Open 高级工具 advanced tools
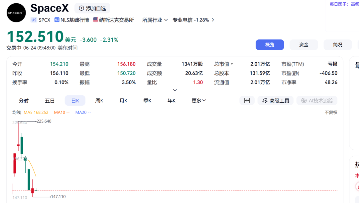 276,101
